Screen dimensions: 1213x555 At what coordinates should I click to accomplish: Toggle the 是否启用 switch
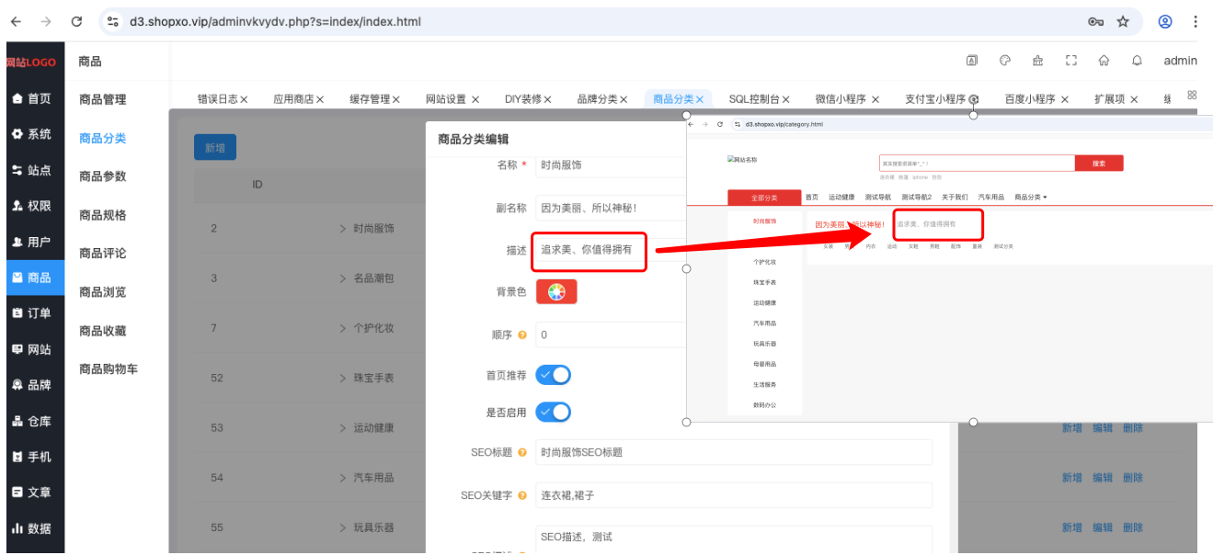point(554,413)
